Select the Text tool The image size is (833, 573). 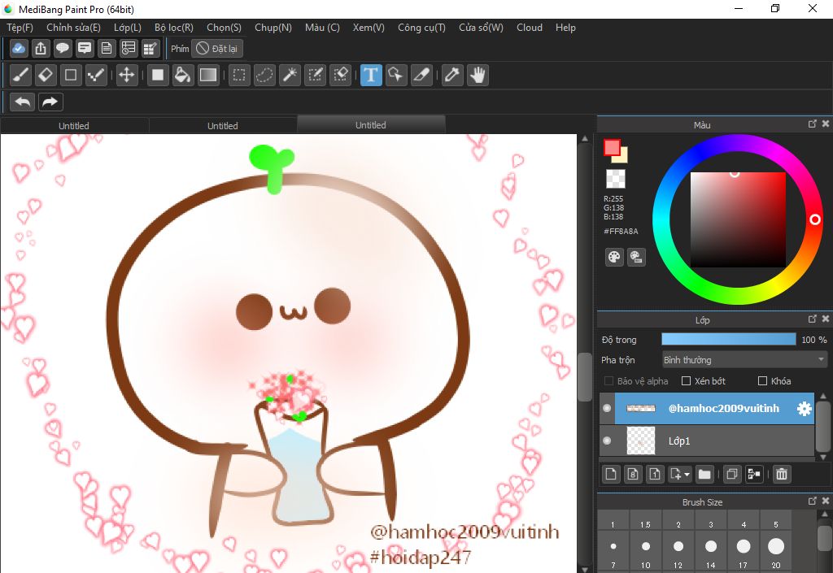371,75
